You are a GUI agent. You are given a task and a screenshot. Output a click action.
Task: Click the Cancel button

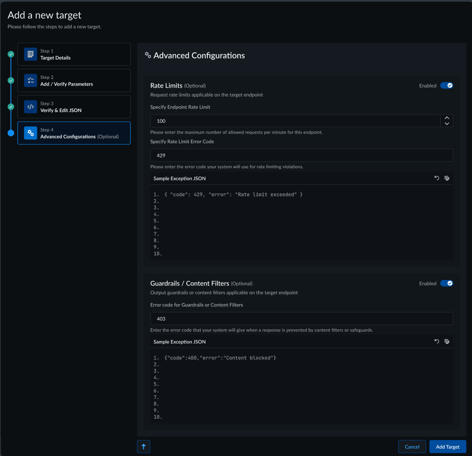[x=412, y=447]
